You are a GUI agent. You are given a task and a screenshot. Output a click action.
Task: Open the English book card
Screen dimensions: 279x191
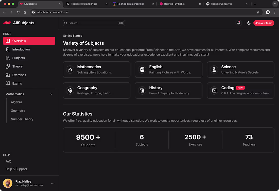[x=168, y=70]
